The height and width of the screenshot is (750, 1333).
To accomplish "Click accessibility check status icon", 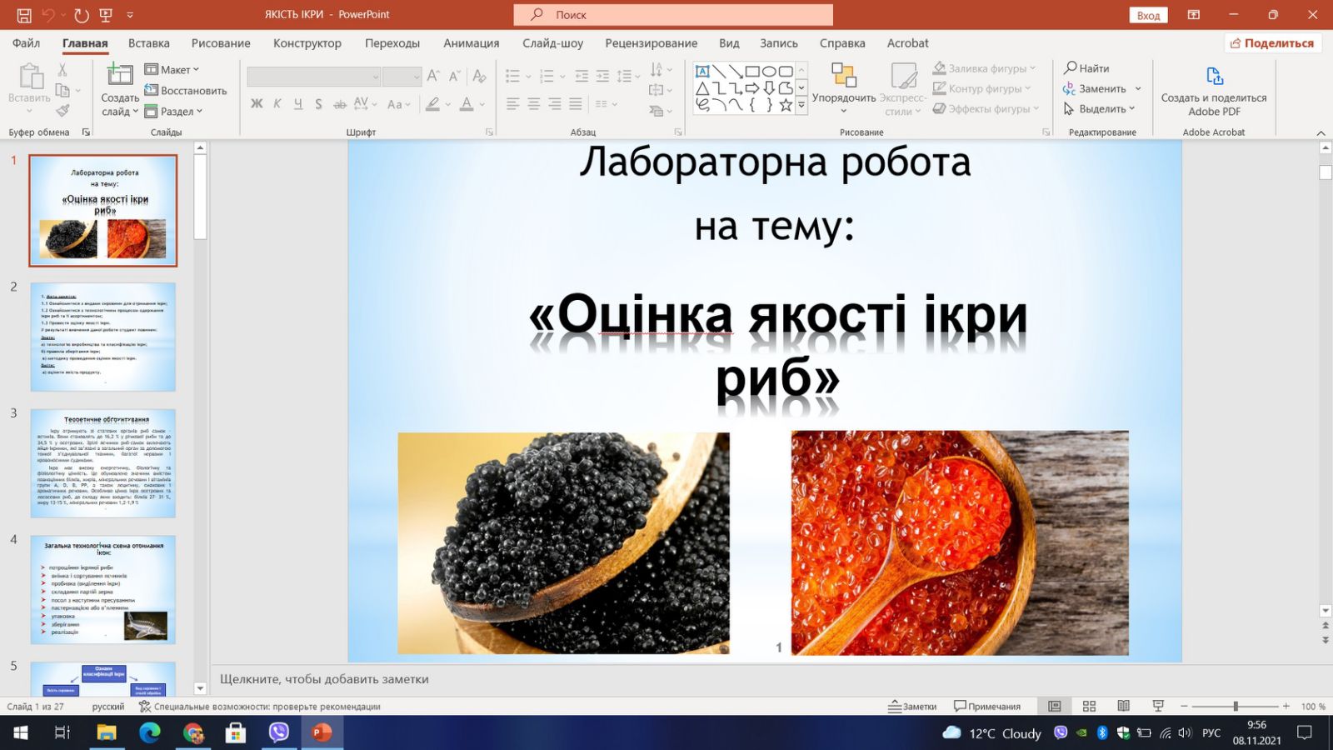I will 145,707.
